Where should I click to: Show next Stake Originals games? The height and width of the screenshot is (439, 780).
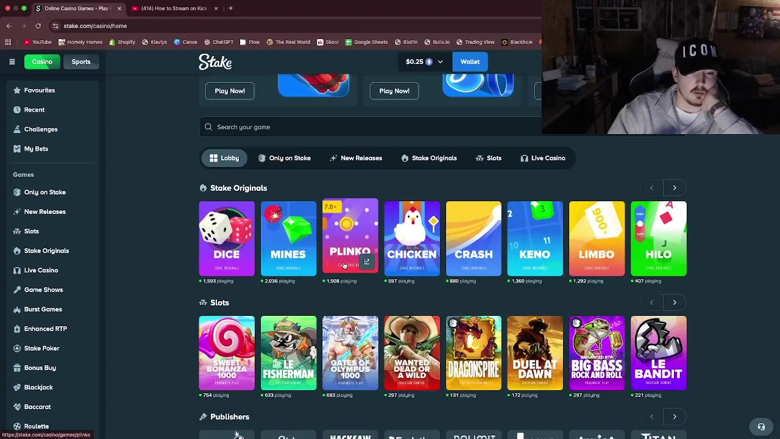coord(675,188)
